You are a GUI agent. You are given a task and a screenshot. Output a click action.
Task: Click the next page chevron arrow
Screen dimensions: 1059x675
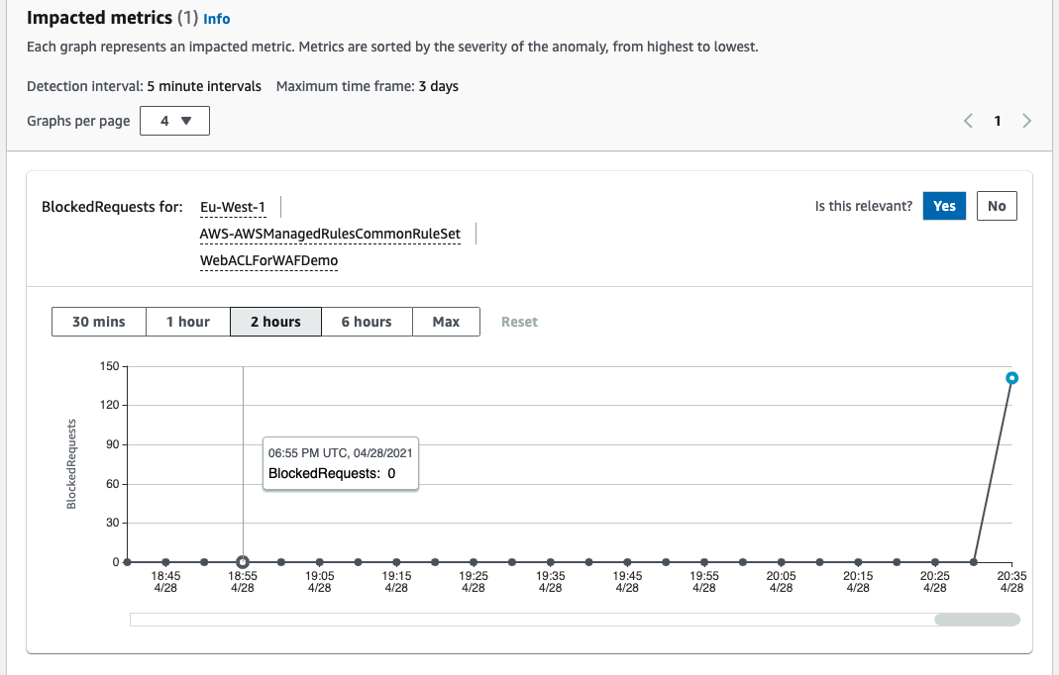1027,120
